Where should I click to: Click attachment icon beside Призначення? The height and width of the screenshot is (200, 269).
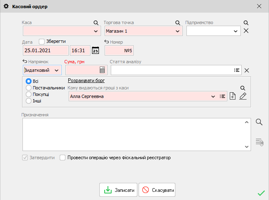click(x=259, y=142)
